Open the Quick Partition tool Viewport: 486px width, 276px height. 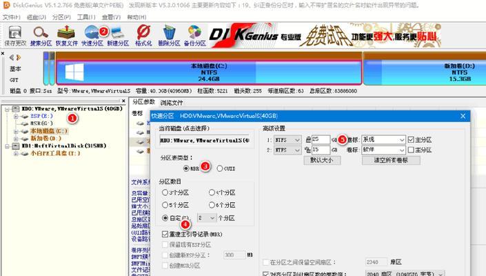point(92,36)
